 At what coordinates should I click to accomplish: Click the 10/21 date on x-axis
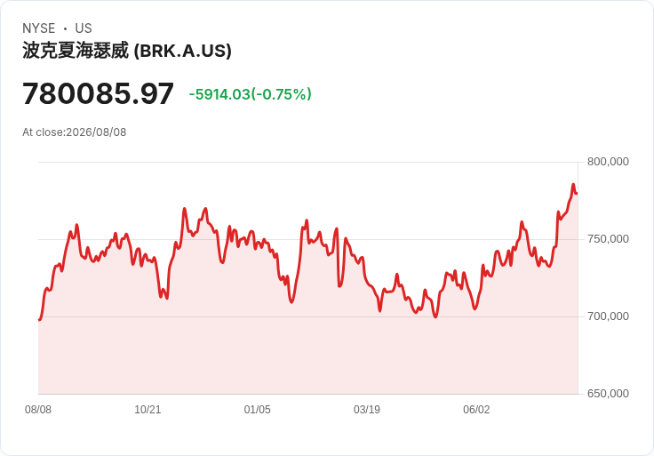tap(148, 410)
